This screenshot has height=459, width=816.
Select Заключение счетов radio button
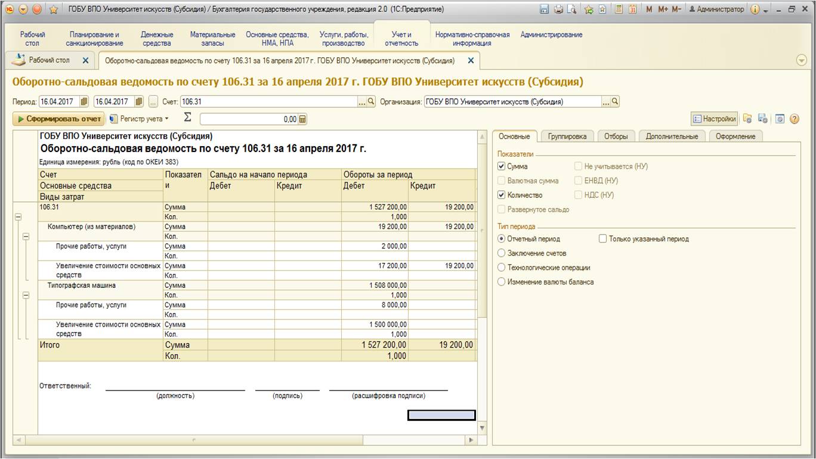pyautogui.click(x=501, y=253)
